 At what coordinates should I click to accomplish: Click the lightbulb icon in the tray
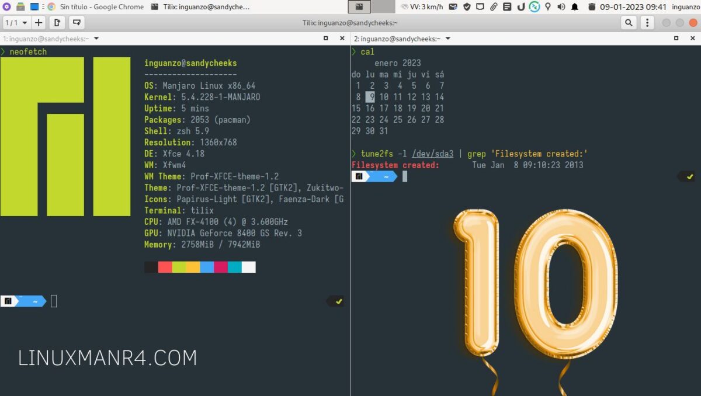point(549,6)
